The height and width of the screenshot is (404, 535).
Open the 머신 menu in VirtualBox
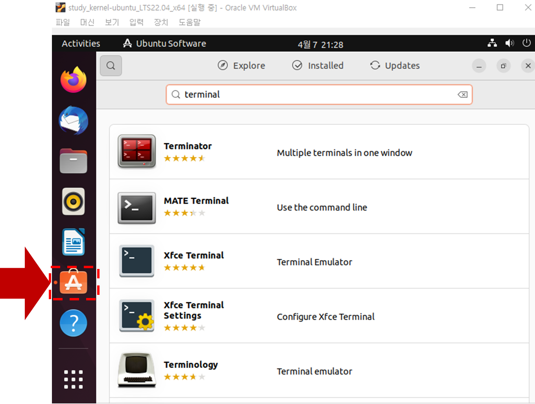[87, 22]
